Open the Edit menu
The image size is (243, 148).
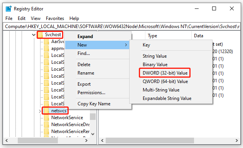pos(22,18)
